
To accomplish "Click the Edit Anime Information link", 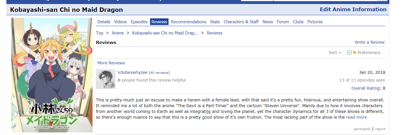I will click(353, 9).
